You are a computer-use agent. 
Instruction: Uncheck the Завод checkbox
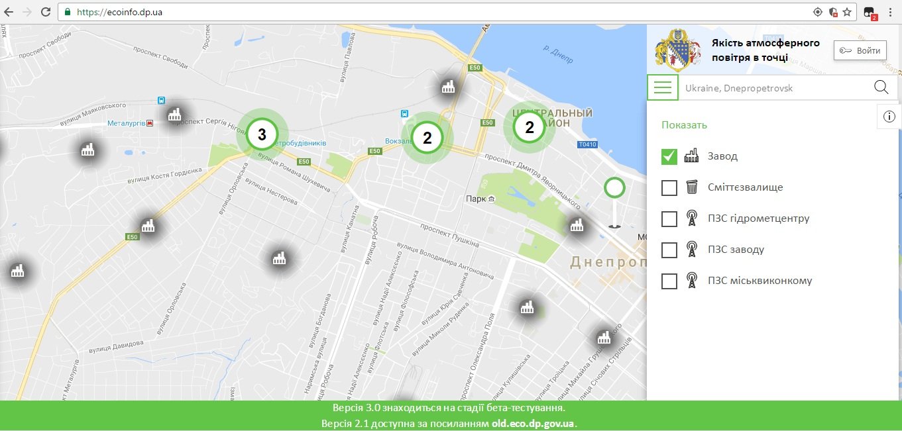(x=669, y=157)
